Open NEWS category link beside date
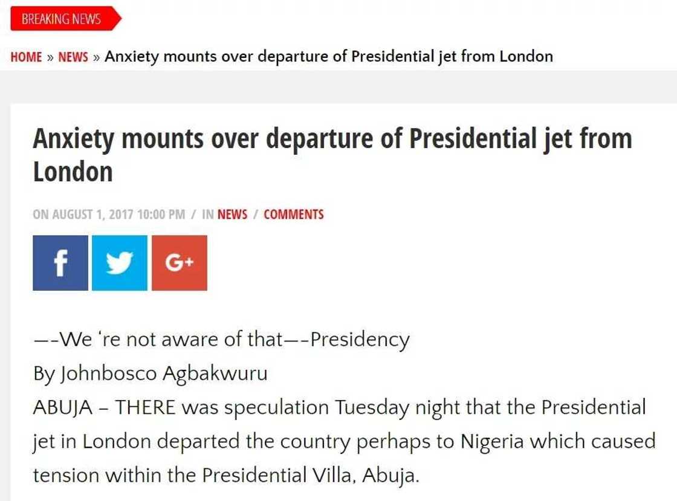 [x=232, y=215]
